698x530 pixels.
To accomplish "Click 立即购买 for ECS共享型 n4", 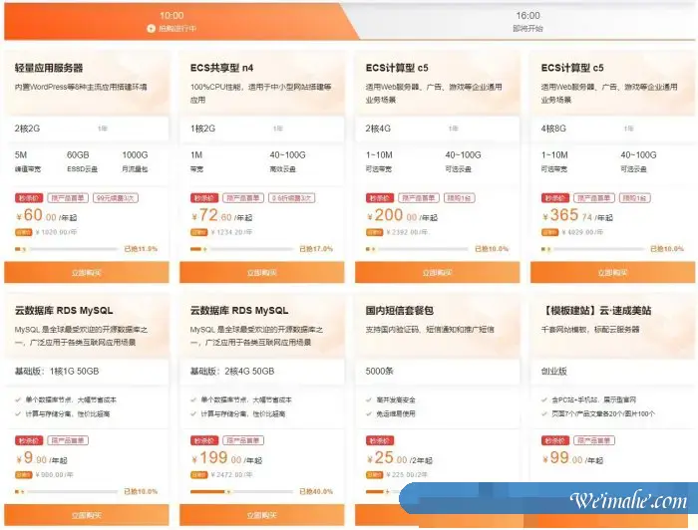I will tap(261, 272).
